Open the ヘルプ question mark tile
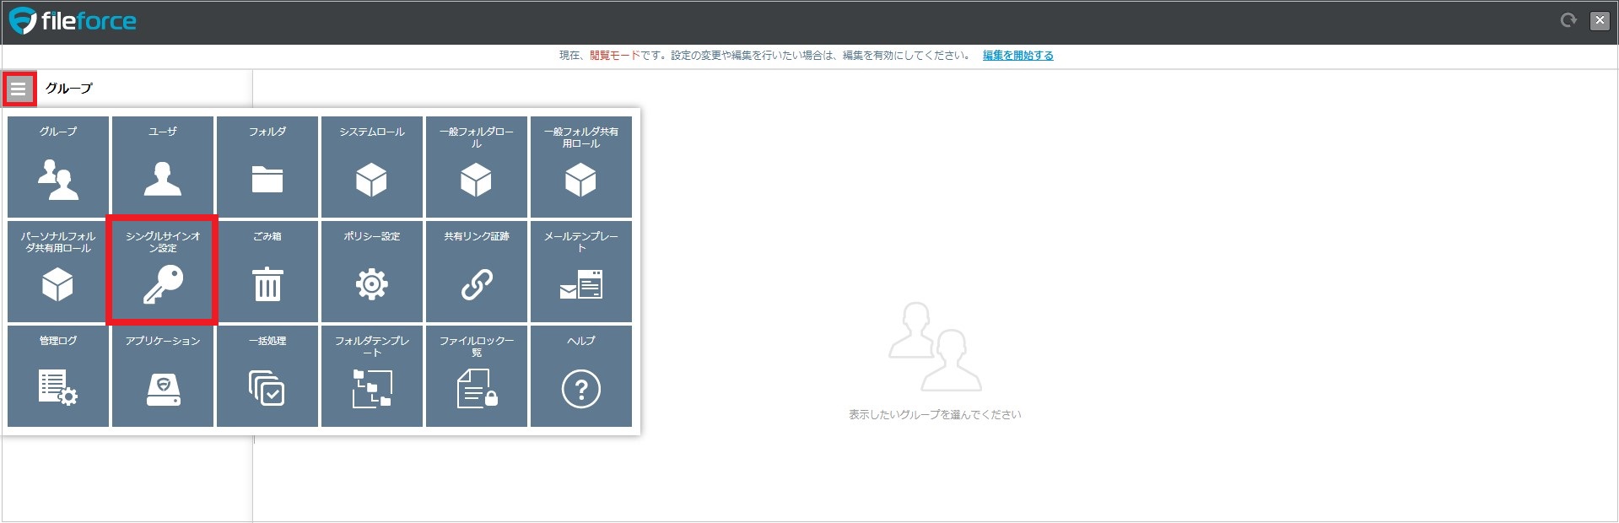This screenshot has height=523, width=1619. pos(581,376)
